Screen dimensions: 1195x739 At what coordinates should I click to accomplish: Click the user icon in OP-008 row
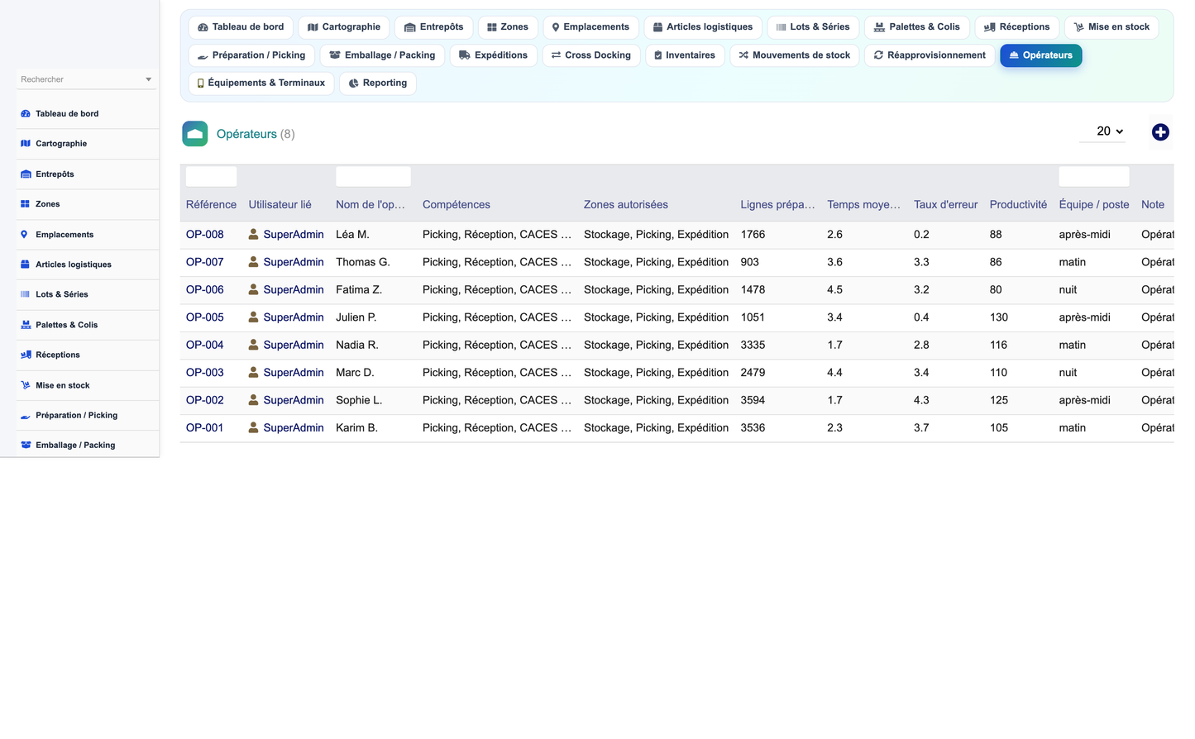pos(254,235)
